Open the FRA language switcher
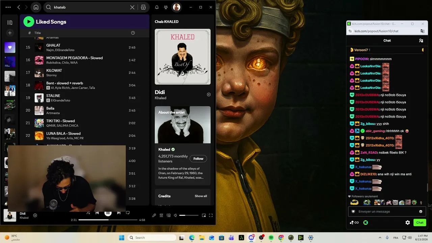The height and width of the screenshot is (243, 432). (x=396, y=238)
